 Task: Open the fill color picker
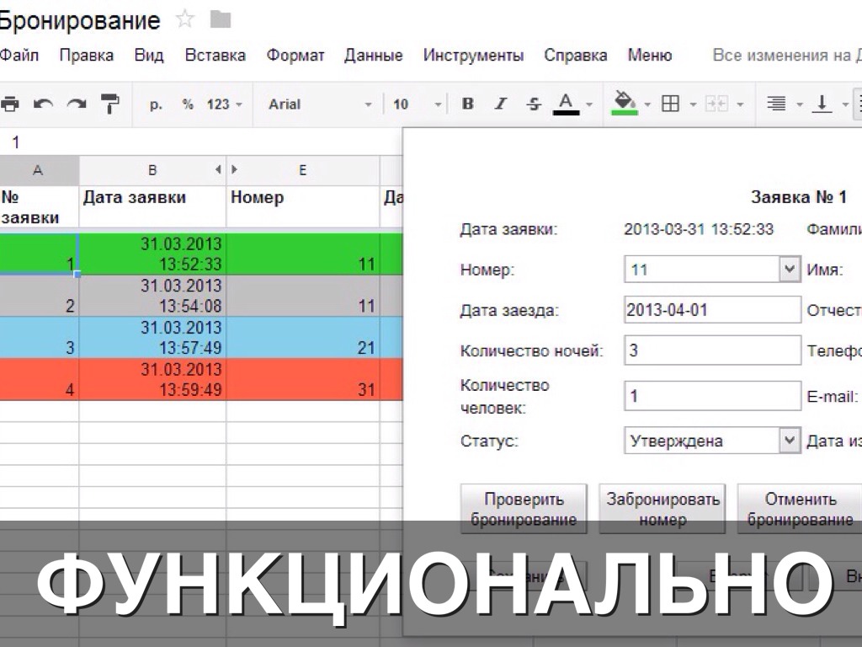[x=625, y=104]
